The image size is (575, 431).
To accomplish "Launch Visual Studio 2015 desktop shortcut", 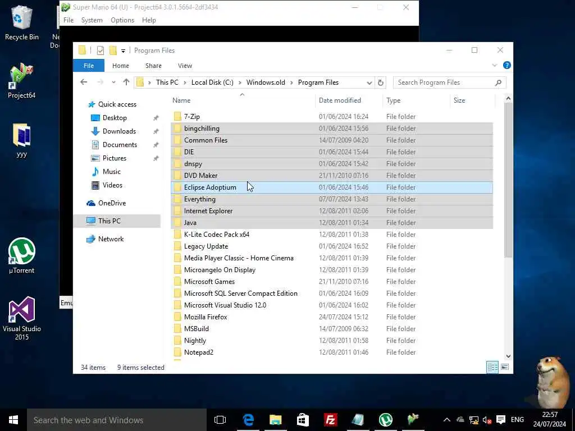I will point(22,318).
